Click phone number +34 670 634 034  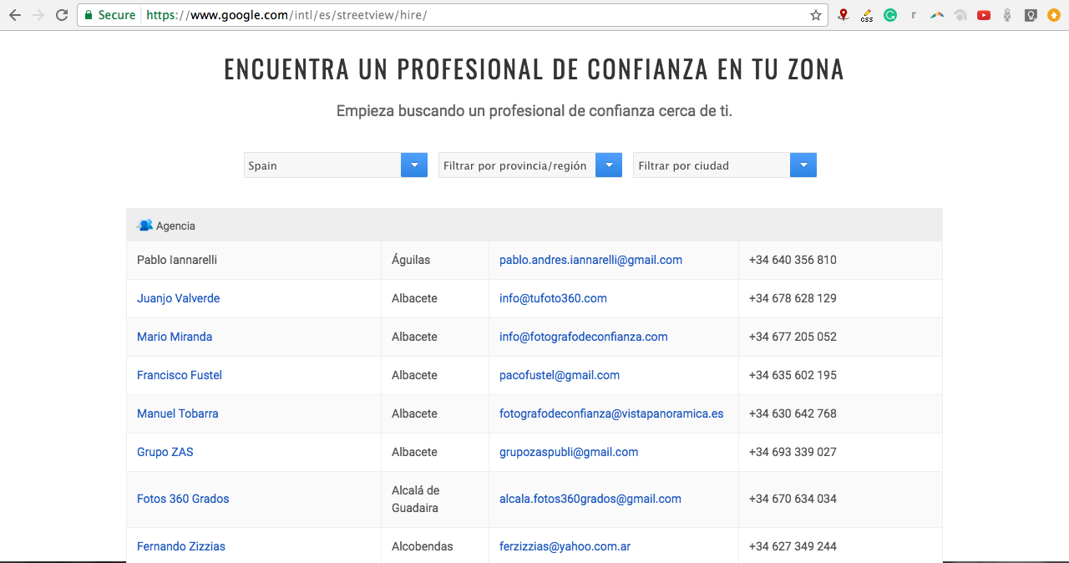[793, 499]
